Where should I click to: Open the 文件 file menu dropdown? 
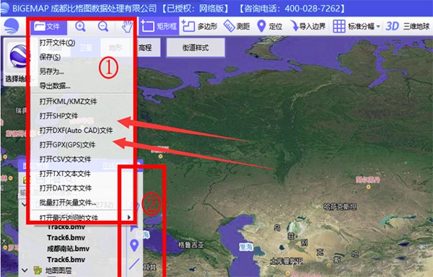pos(49,27)
